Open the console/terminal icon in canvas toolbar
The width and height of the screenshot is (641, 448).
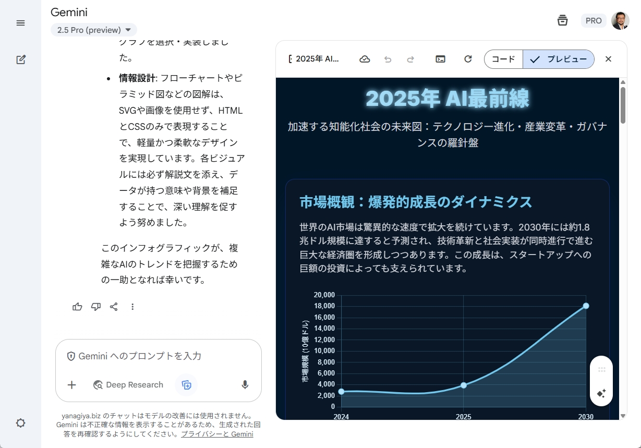[440, 59]
